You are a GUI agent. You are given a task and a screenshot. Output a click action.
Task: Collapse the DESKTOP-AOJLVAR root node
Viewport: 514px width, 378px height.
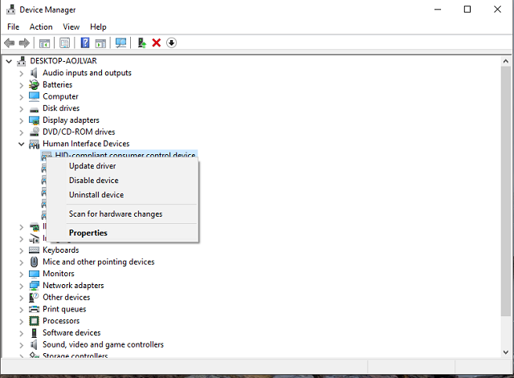9,61
